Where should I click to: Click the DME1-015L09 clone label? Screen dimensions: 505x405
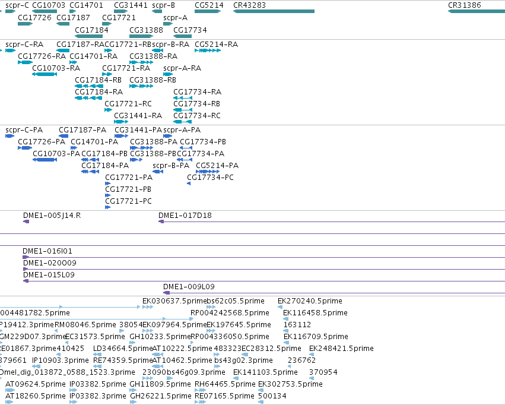[49, 275]
